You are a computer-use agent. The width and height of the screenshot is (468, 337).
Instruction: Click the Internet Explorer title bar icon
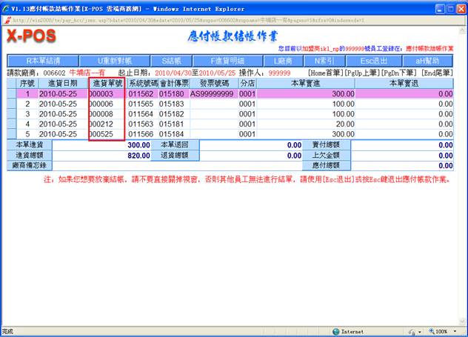tap(7, 6)
